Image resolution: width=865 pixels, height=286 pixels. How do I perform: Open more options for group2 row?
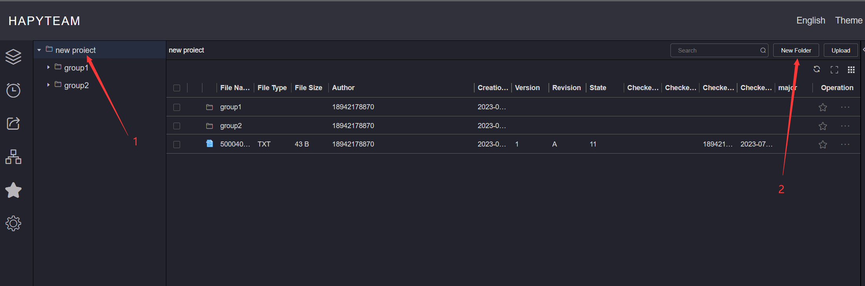(845, 126)
